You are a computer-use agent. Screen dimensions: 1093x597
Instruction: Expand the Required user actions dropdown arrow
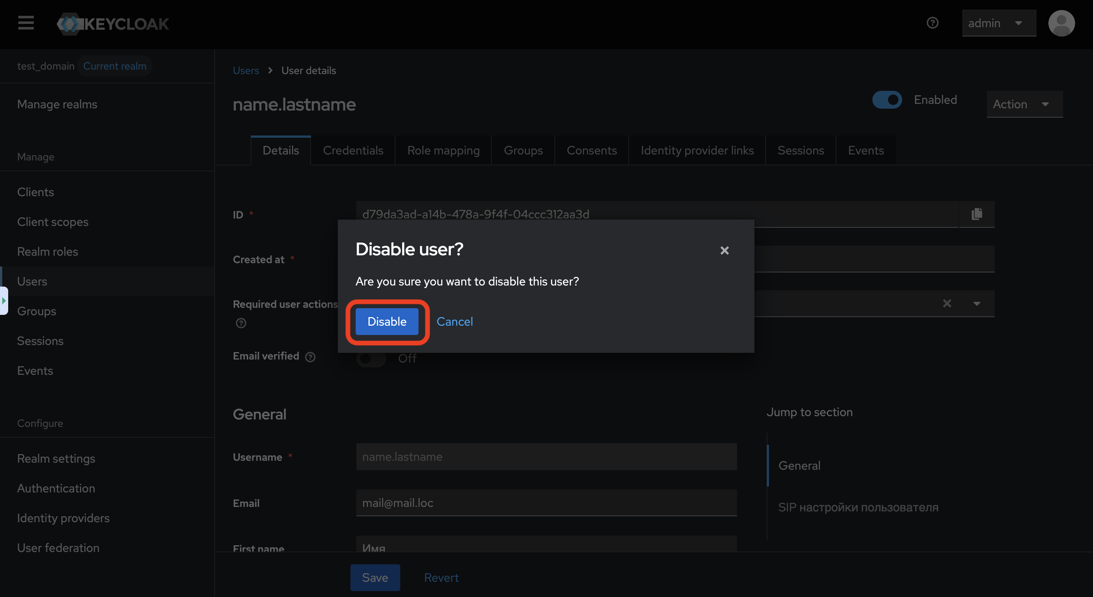coord(976,303)
